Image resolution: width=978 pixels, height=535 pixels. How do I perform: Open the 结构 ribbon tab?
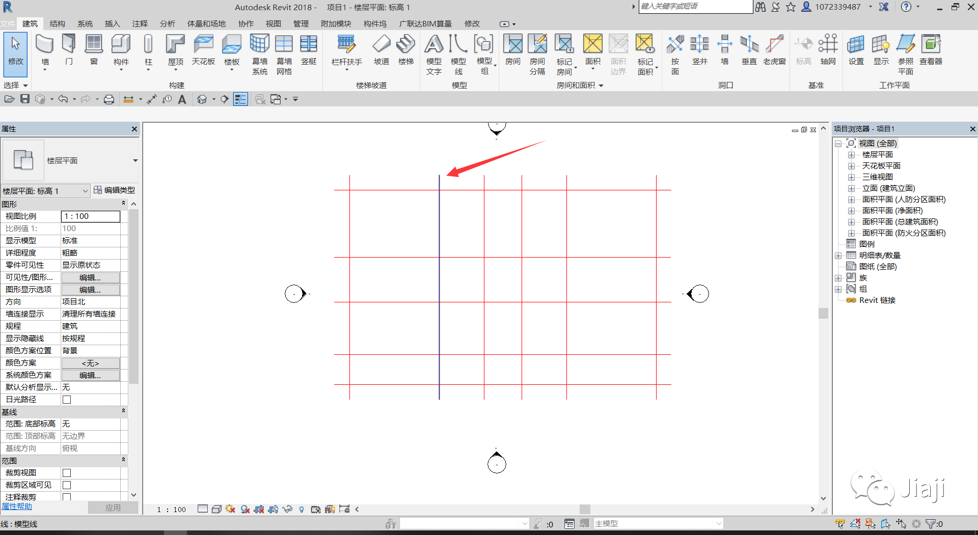[57, 23]
